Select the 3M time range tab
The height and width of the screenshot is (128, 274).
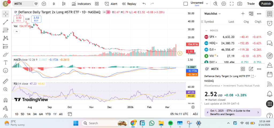(x=35, y=114)
